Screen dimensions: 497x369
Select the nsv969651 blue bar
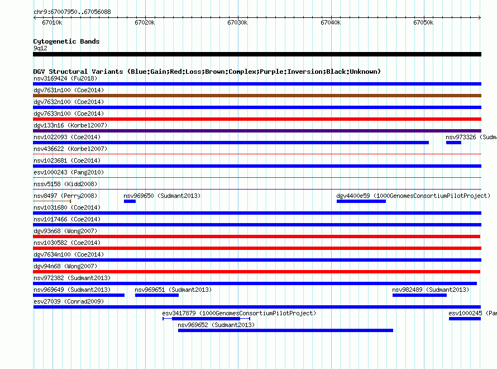point(157,295)
